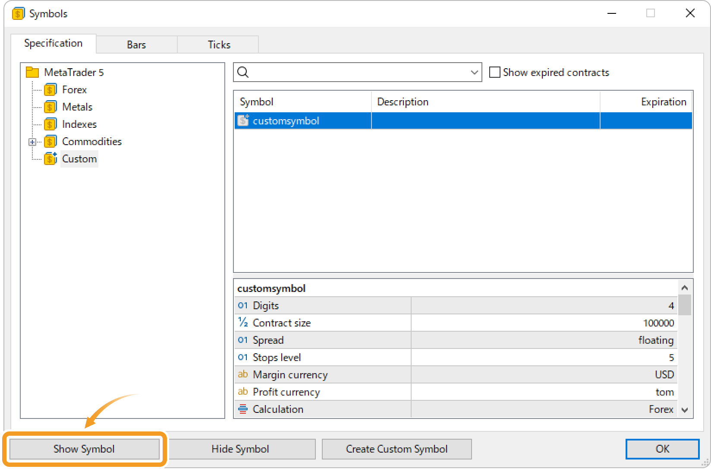
Task: Focus the symbol search input field
Action: pyautogui.click(x=358, y=73)
